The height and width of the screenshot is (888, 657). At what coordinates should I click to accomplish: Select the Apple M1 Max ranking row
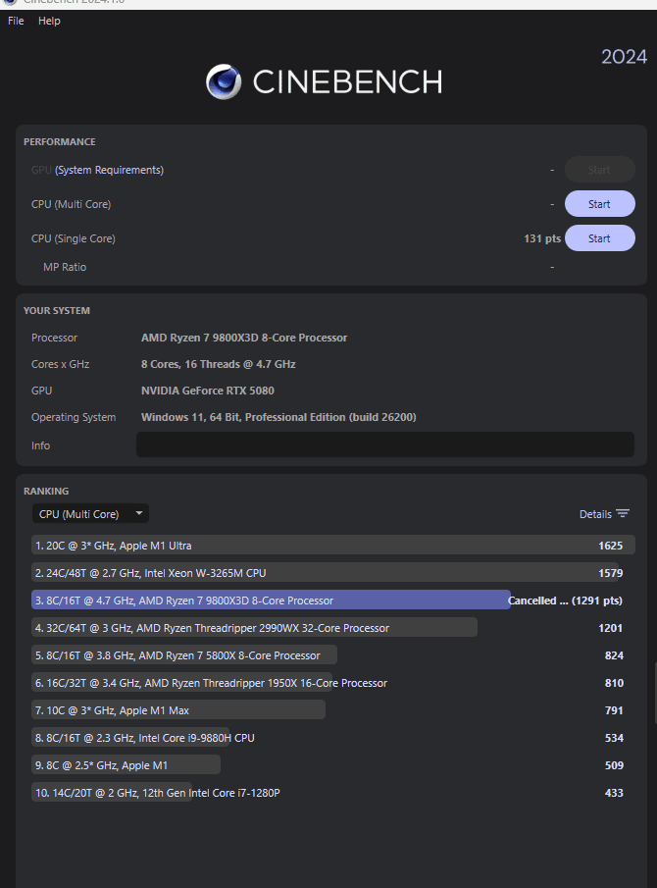point(332,710)
